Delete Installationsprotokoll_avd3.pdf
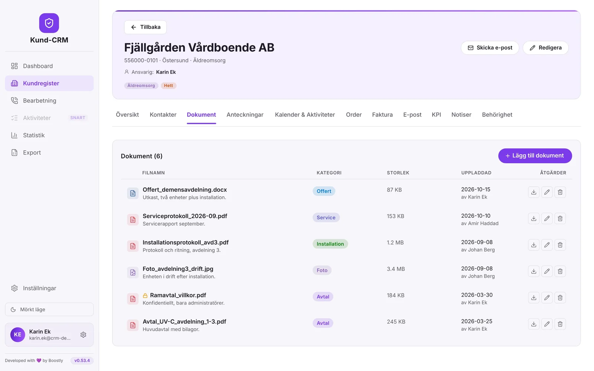Viewport: 594px width, 371px height. tap(560, 245)
